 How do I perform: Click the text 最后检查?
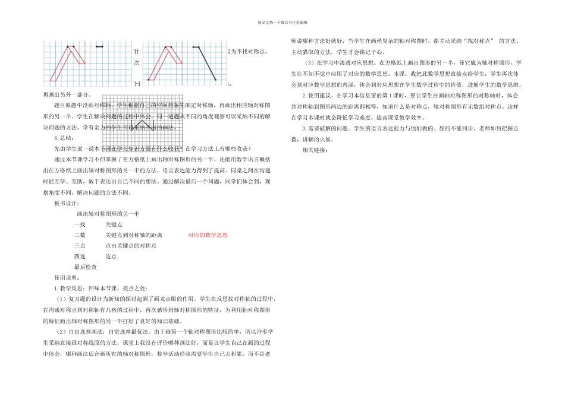click(86, 267)
